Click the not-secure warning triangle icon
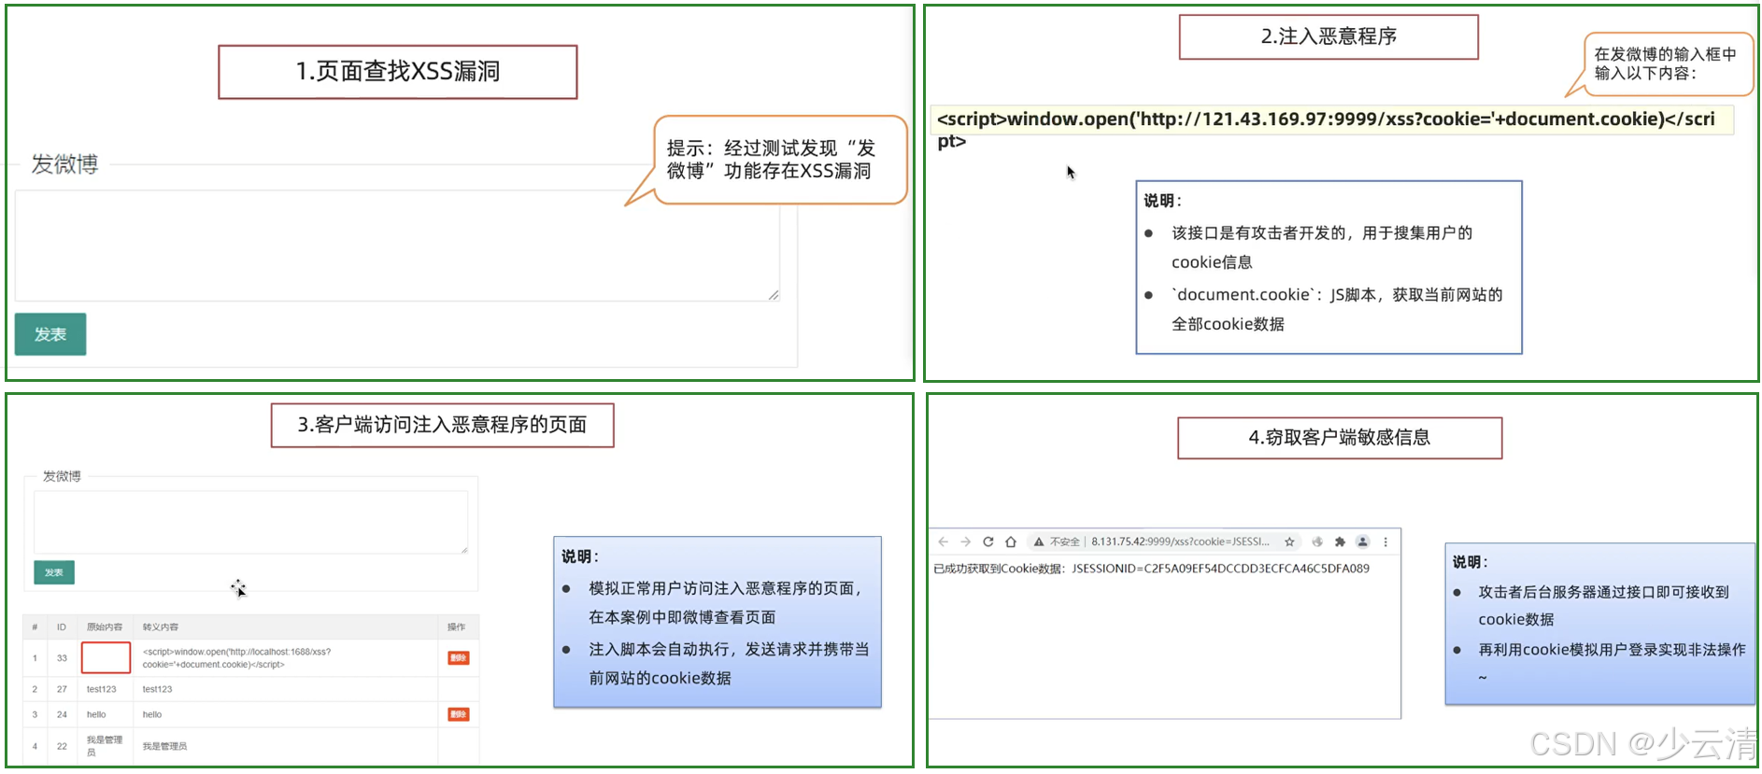The height and width of the screenshot is (774, 1762). (x=1038, y=542)
